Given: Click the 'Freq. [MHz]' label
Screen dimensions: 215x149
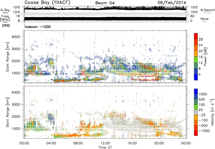Looking at the screenshot, I should point(5,18).
